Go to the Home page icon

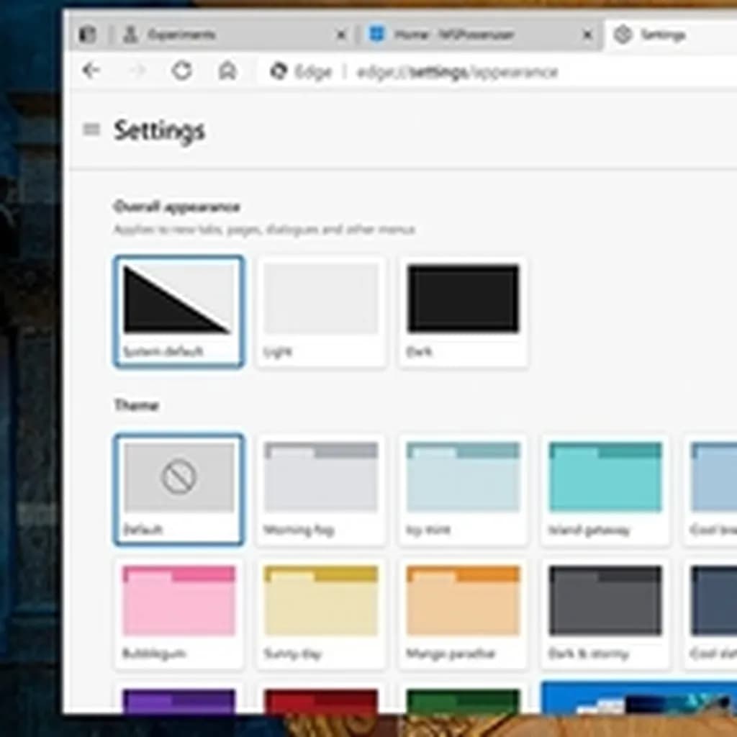(227, 71)
